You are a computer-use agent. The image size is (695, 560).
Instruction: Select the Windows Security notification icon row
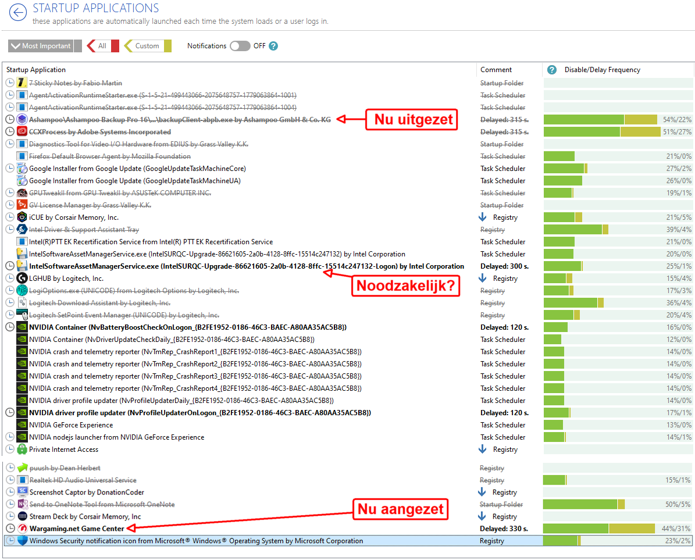pyautogui.click(x=348, y=541)
